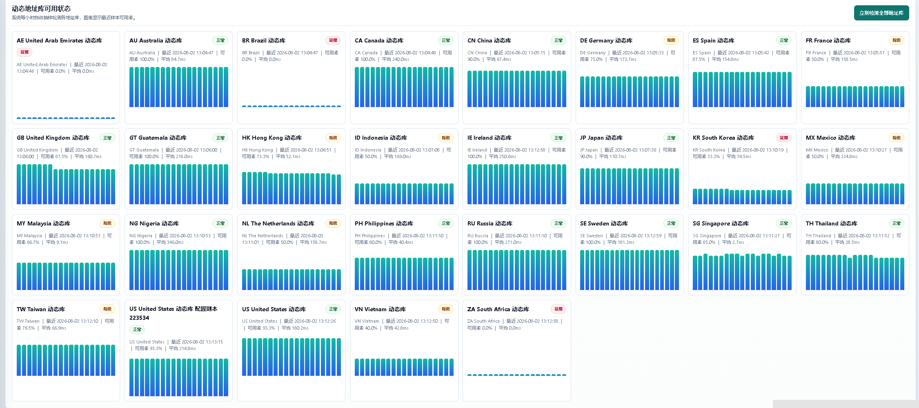Screen dimensions: 919x408
Task: Select the NL The Netherlands 动态库 title
Action: (x=278, y=223)
